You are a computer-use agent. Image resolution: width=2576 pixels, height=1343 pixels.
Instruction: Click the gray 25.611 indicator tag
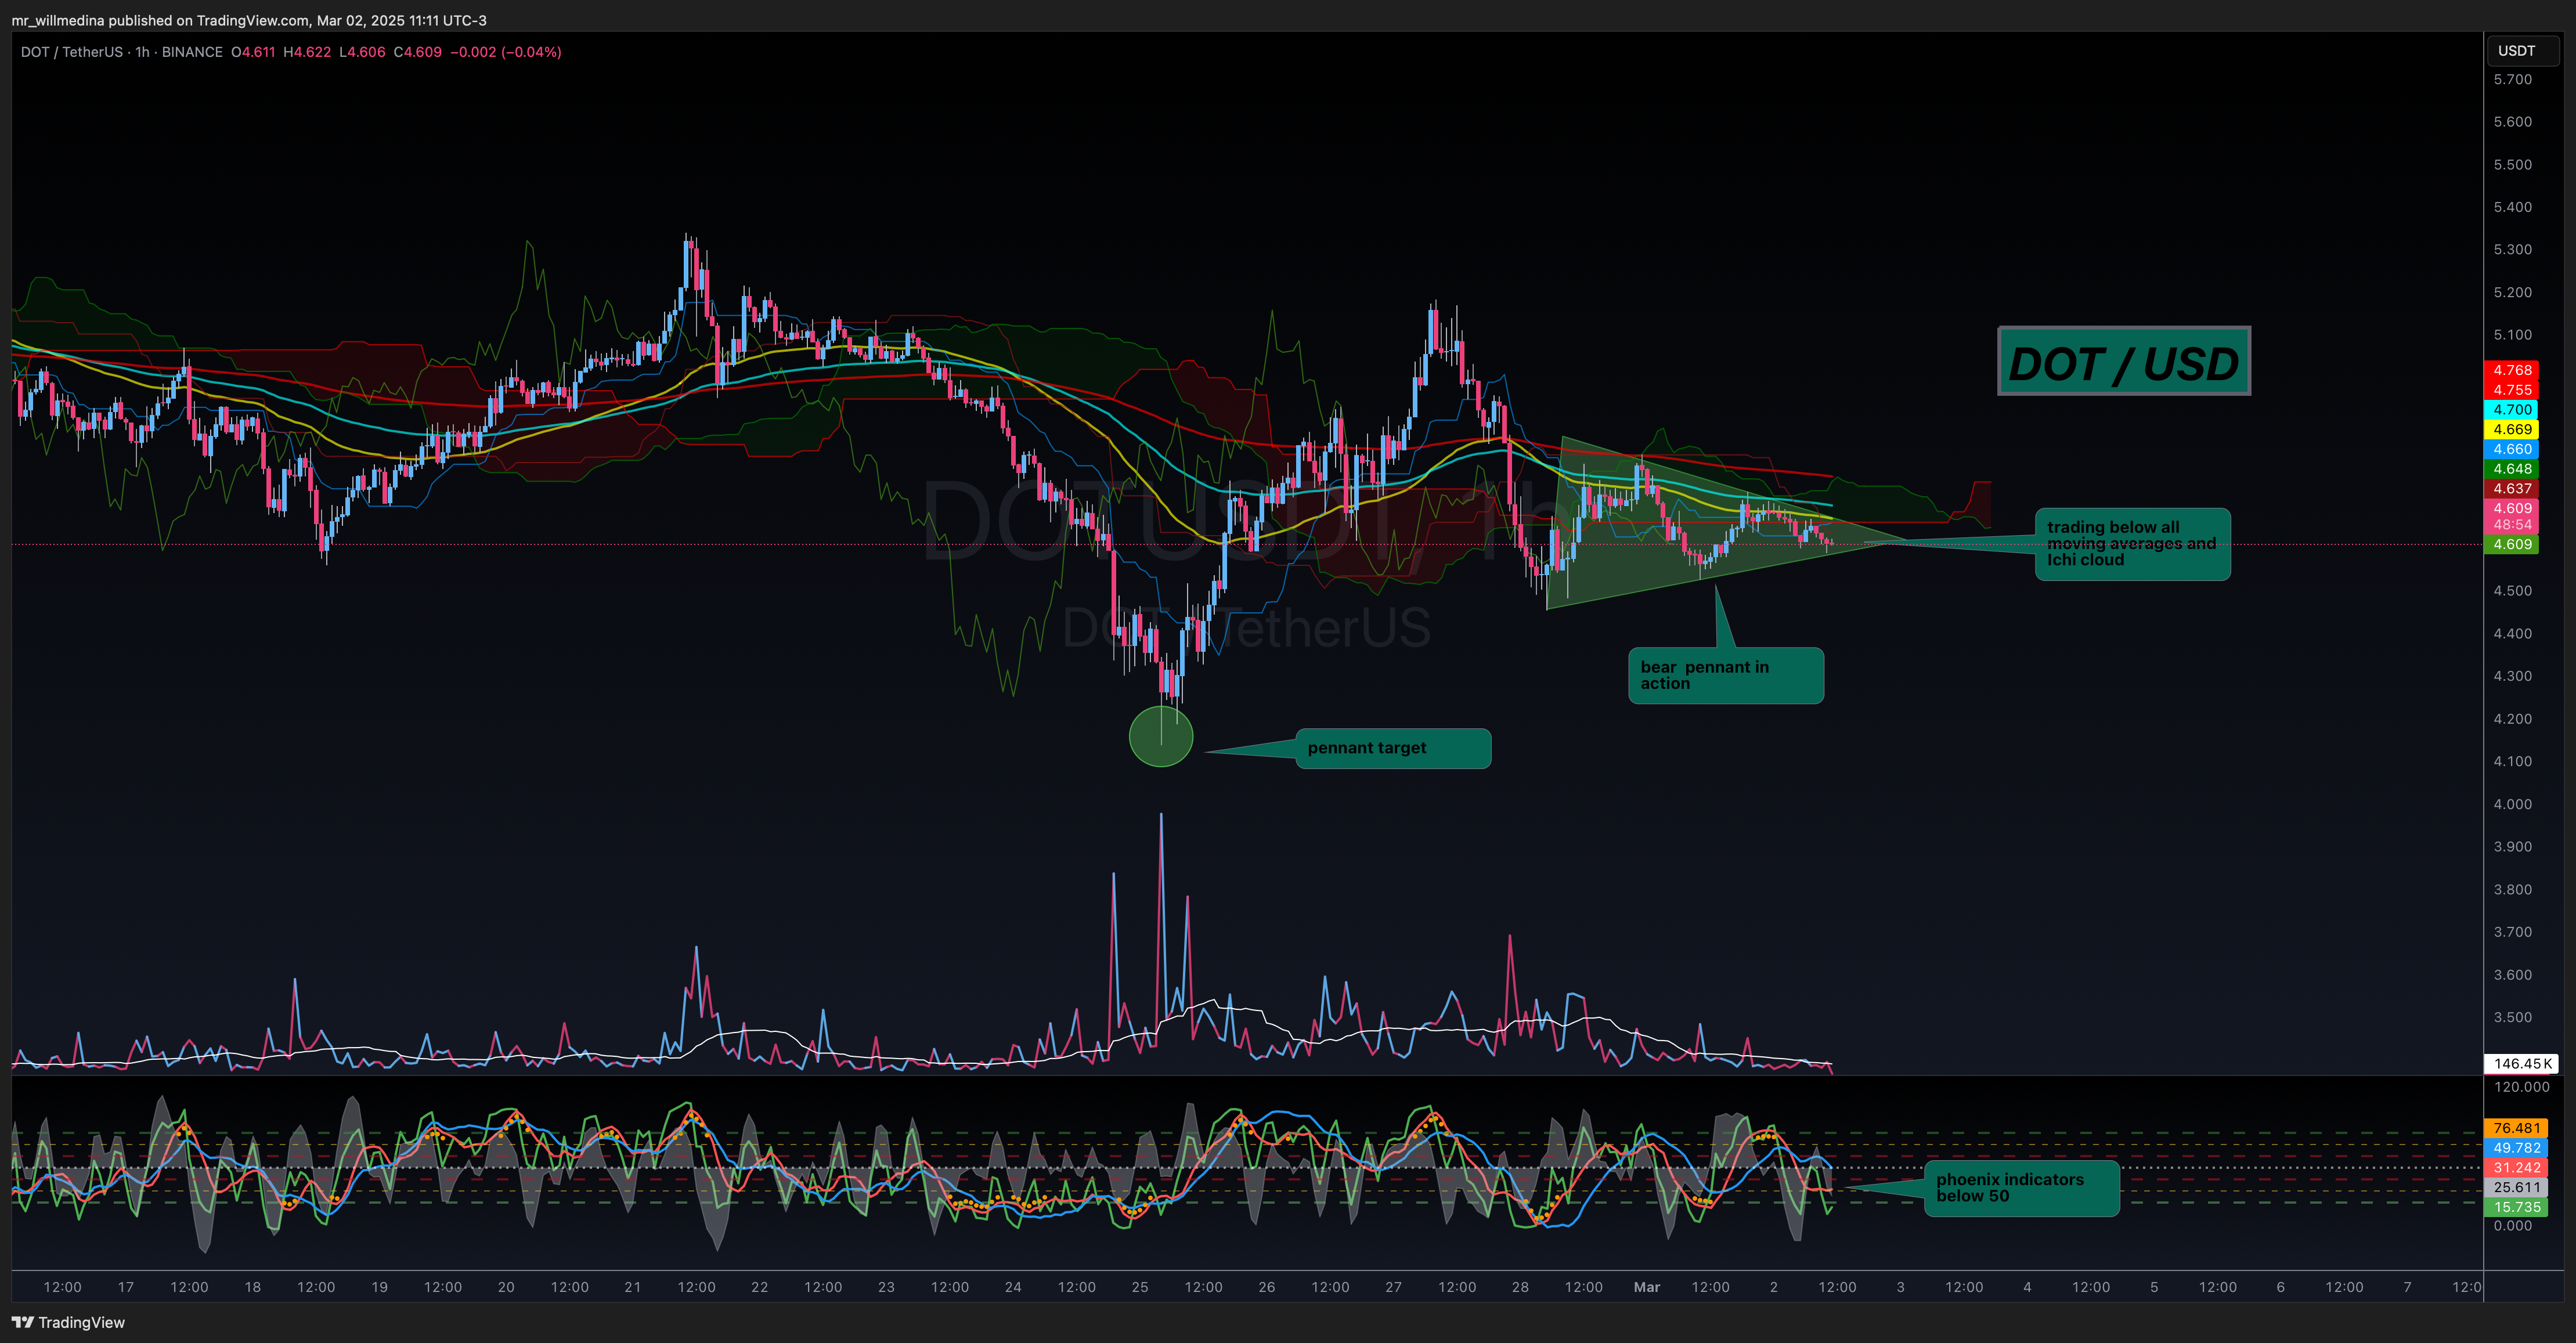[x=2517, y=1188]
